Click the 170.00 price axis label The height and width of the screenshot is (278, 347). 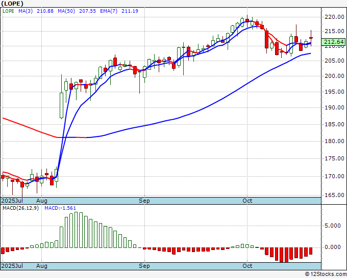[334, 177]
